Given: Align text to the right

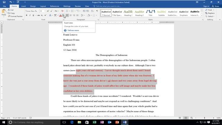Looking at the screenshot, I should (x=74, y=15).
